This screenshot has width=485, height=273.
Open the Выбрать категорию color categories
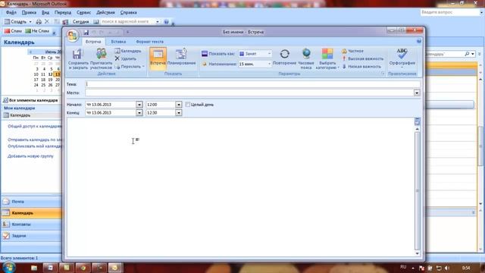click(x=327, y=59)
